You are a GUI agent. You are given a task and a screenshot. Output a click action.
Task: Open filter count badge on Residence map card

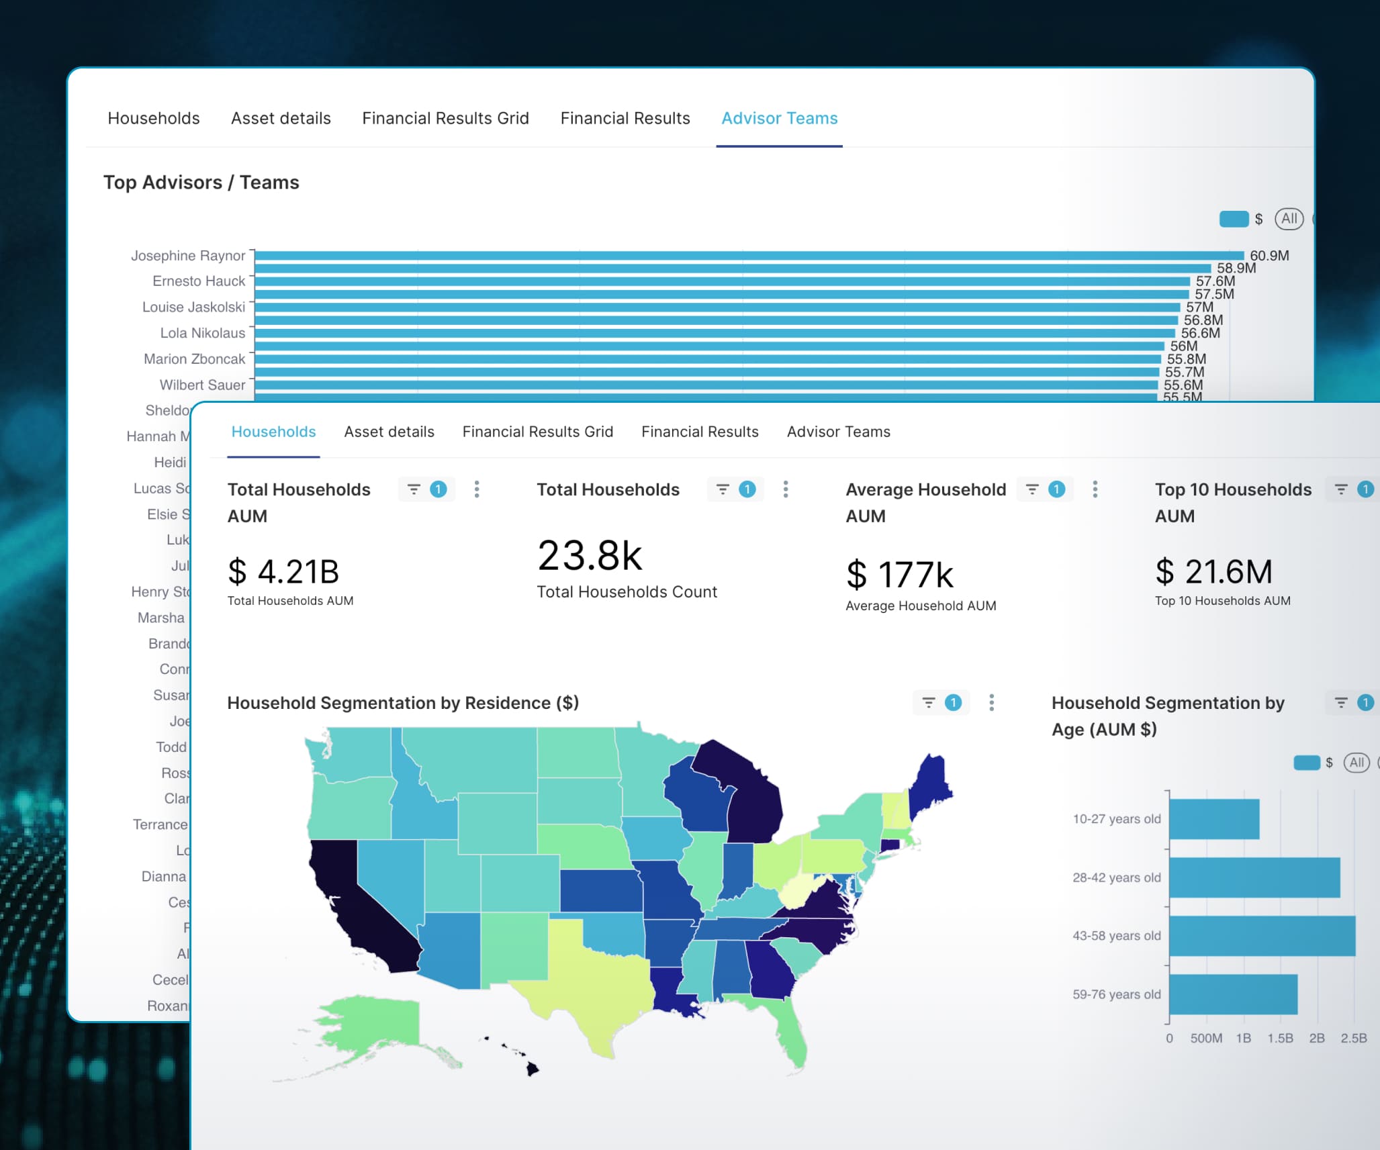coord(953,702)
